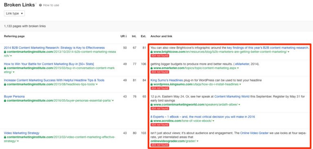Click the 404 not found badge under contentmarketingworld.com

coord(160,108)
